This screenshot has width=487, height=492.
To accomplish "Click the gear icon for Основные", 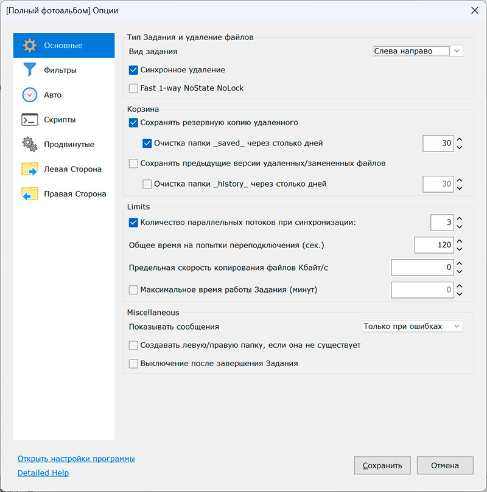I will [30, 46].
